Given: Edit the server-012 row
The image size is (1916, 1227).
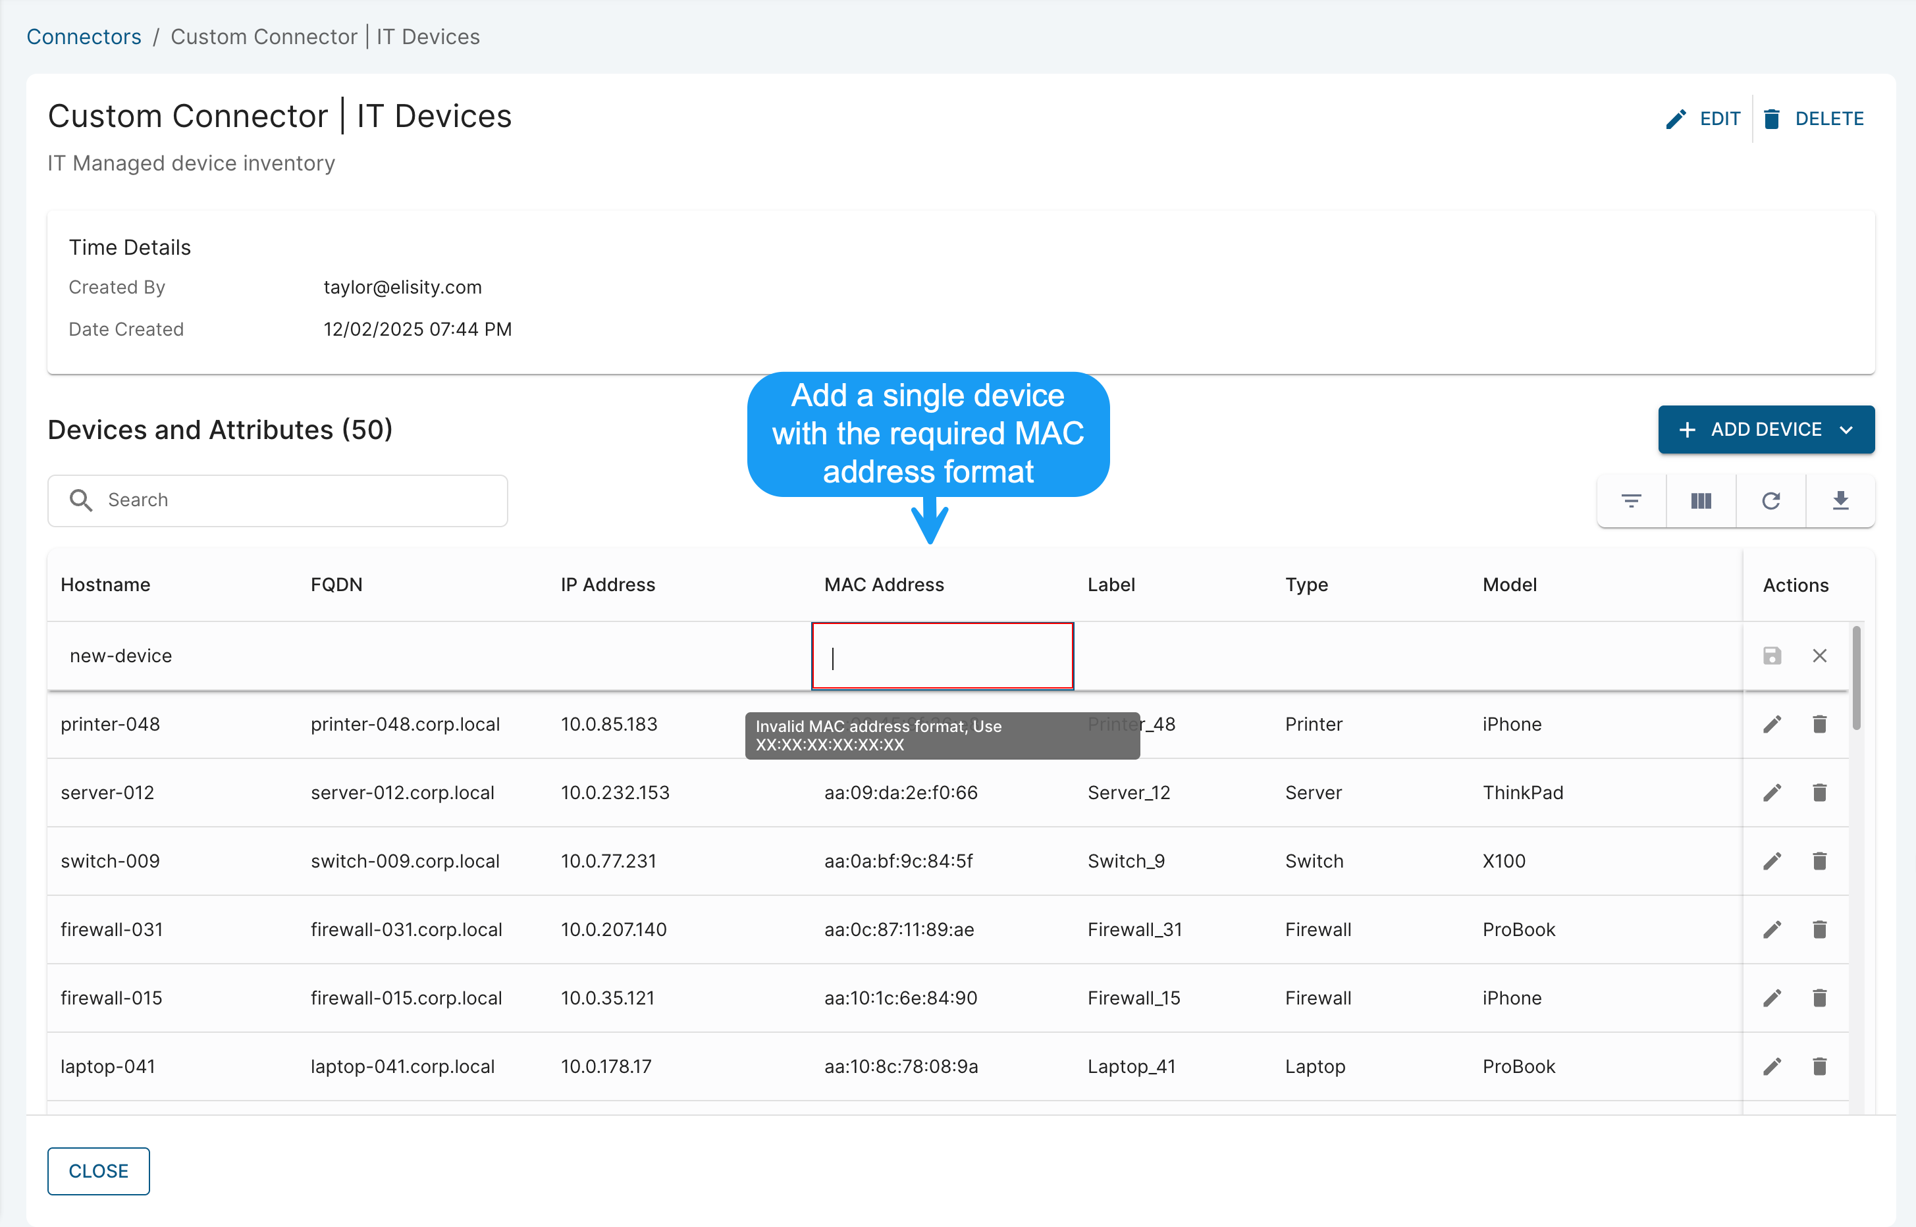Looking at the screenshot, I should coord(1772,793).
